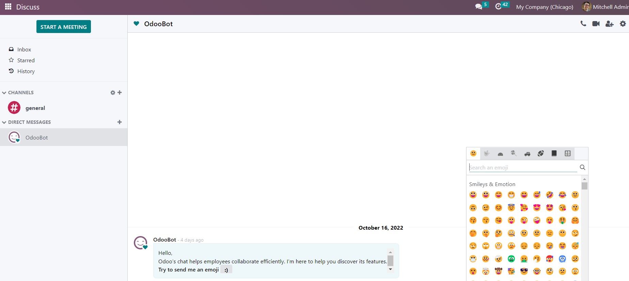Select the food lollipop emoji category tab
The width and height of the screenshot is (629, 281).
(514, 153)
